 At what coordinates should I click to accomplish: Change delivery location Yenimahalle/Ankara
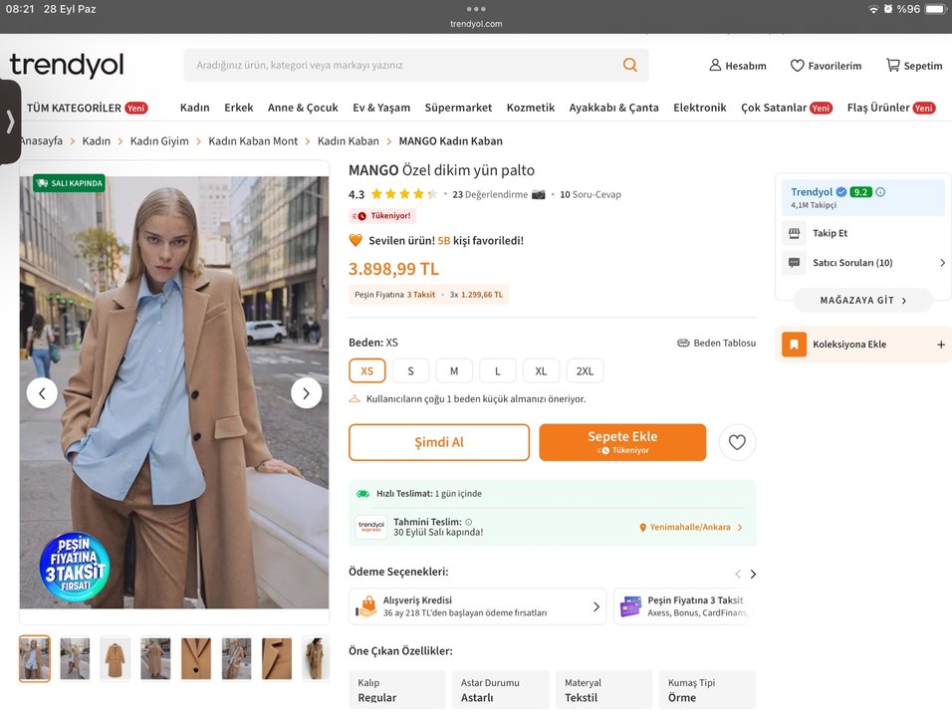pyautogui.click(x=690, y=528)
